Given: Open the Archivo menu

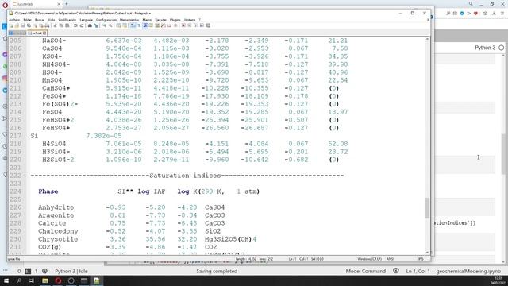Looking at the screenshot, I should tap(14, 20).
